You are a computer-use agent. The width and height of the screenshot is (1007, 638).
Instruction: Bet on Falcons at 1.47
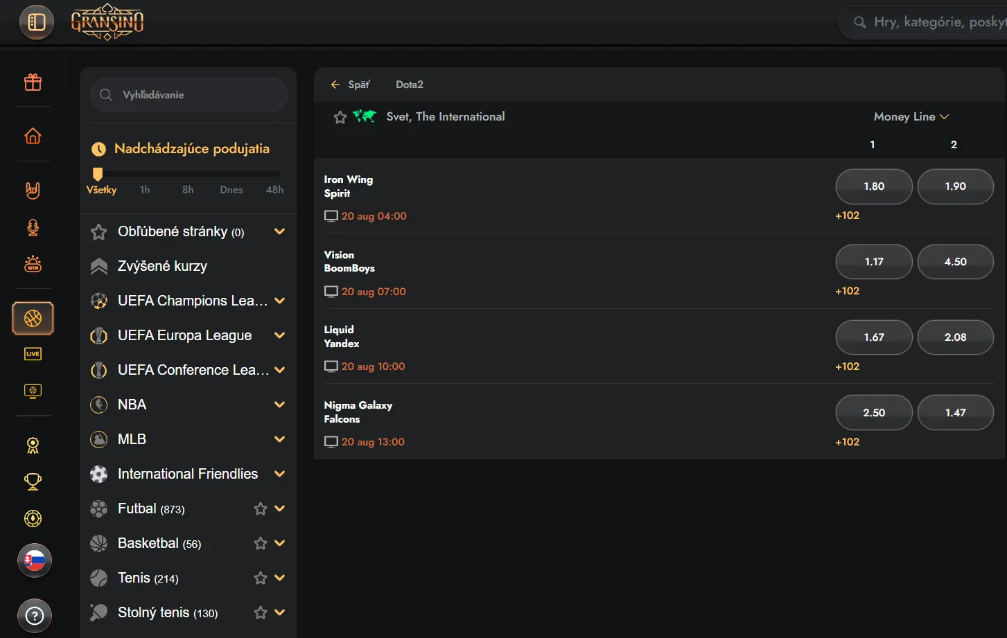pyautogui.click(x=956, y=413)
